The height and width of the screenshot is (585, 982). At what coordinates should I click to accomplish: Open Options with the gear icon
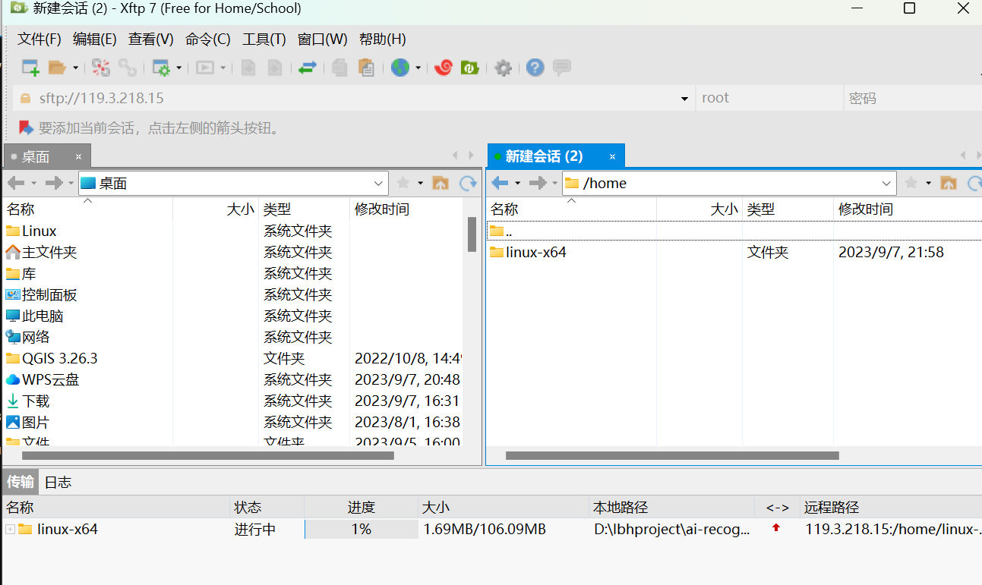(503, 68)
